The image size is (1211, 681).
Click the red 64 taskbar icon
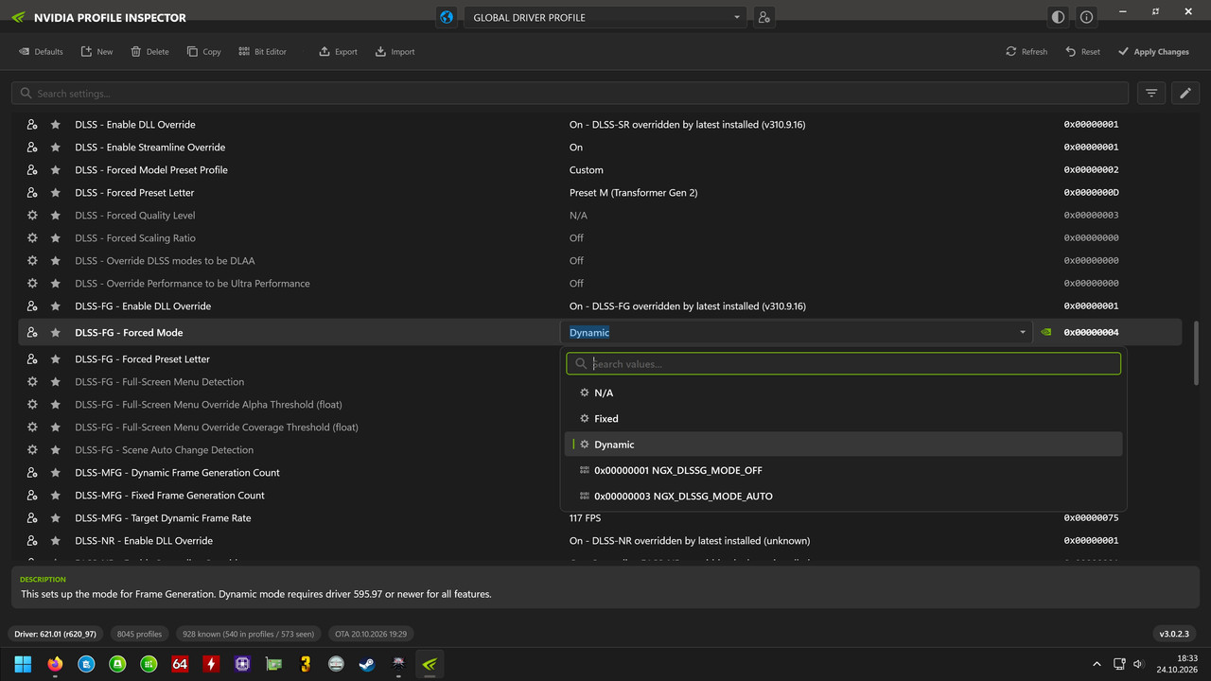click(x=180, y=664)
